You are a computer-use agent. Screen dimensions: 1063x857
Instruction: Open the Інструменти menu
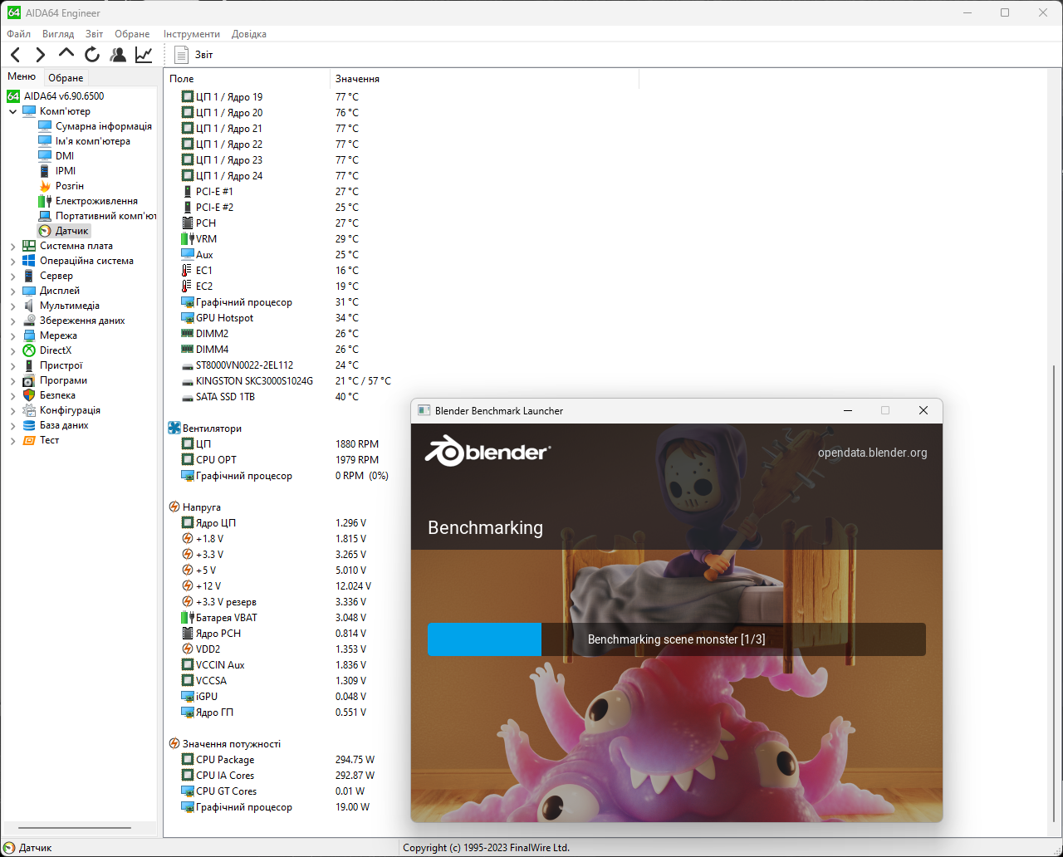192,34
